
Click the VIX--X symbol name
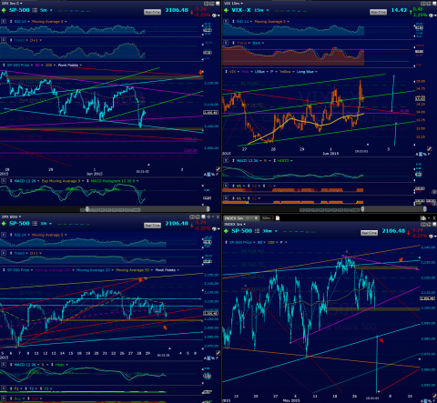click(x=241, y=10)
